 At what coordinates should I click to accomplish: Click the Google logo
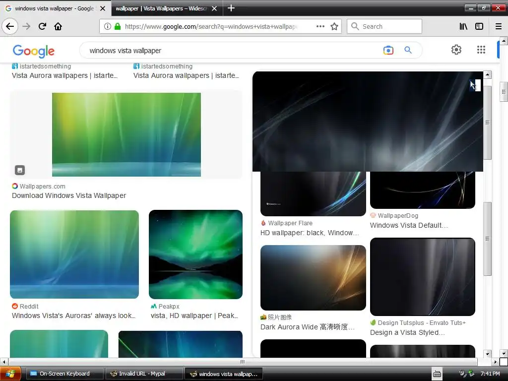(x=34, y=51)
